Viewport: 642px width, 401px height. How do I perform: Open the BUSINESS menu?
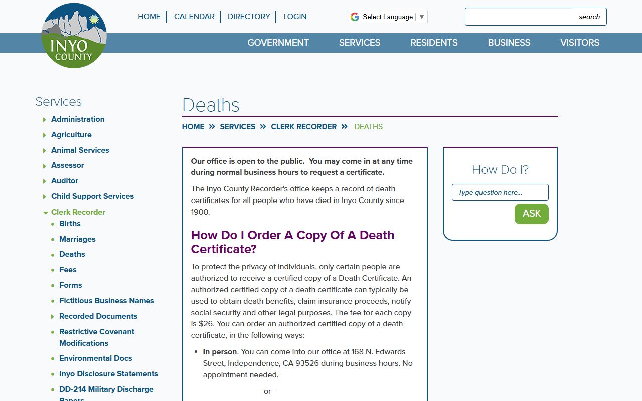509,43
